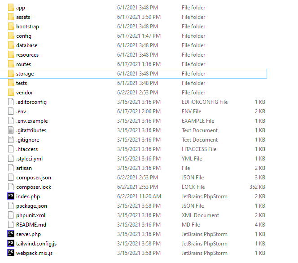Select the vendor folder icon
This screenshot has height=263, width=298.
(x=11, y=93)
